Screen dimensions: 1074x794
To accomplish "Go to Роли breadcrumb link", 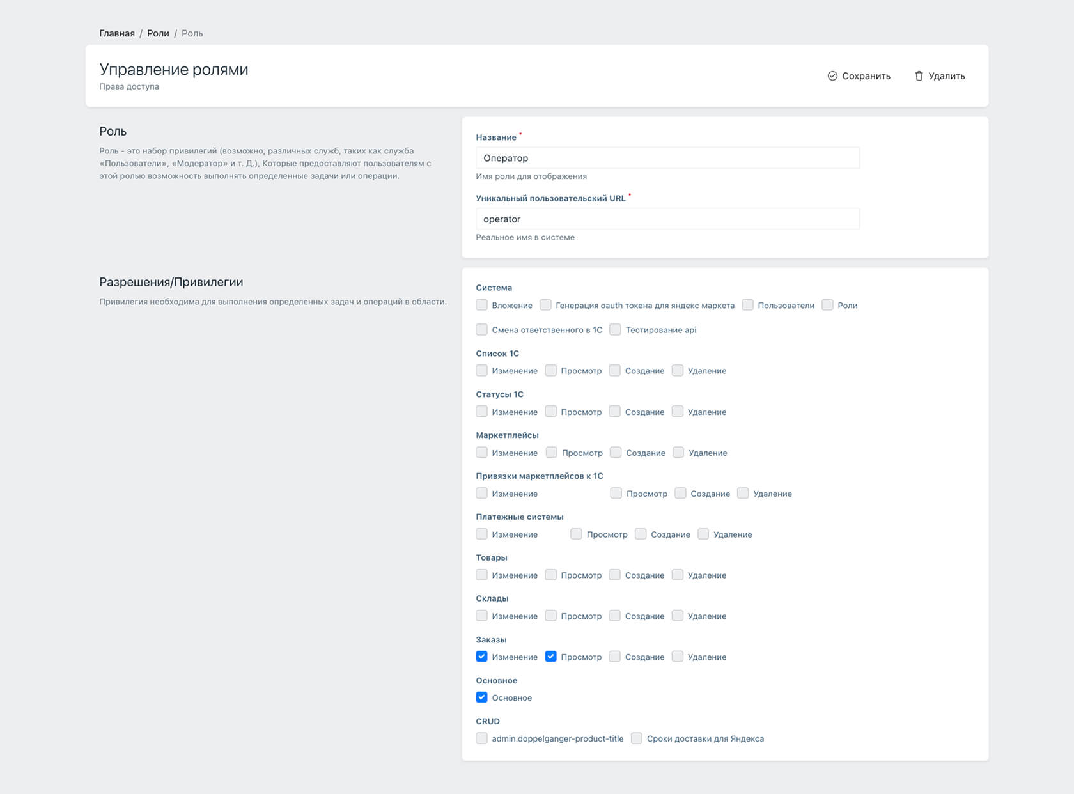I will [x=158, y=33].
